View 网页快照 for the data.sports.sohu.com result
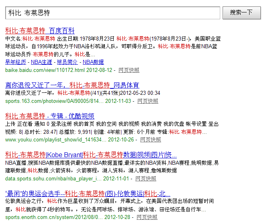Viewport: 264px width, 223px height. click(146, 178)
